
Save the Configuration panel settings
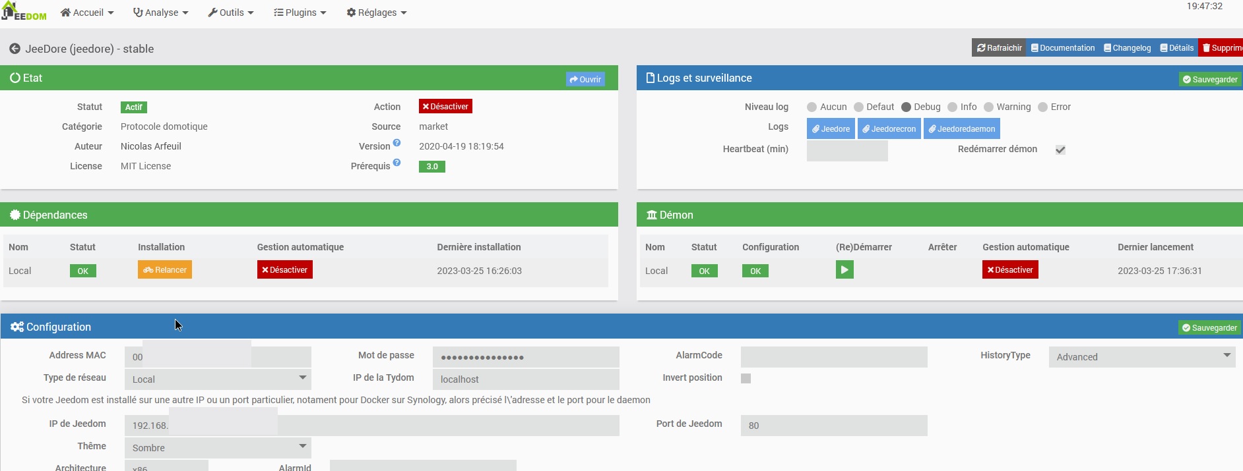click(x=1209, y=328)
